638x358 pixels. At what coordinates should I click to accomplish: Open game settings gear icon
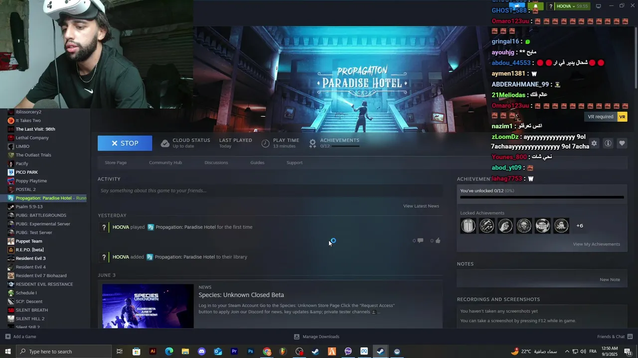click(x=594, y=143)
